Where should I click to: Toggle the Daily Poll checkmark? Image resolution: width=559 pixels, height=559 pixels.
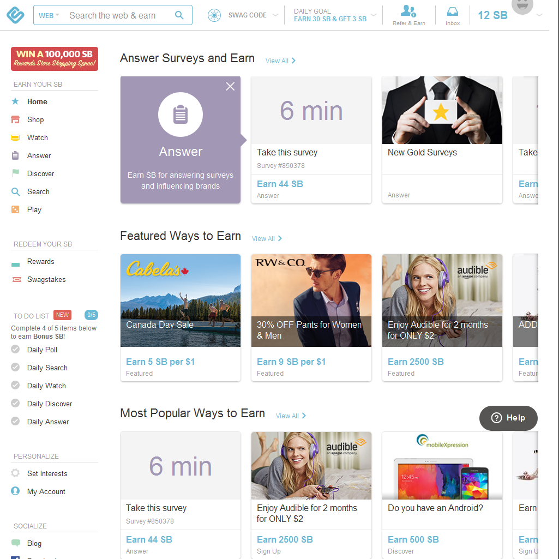15,349
